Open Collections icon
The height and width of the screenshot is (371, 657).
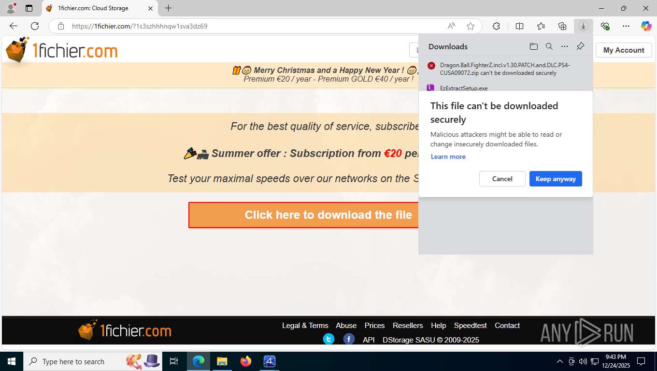[562, 26]
